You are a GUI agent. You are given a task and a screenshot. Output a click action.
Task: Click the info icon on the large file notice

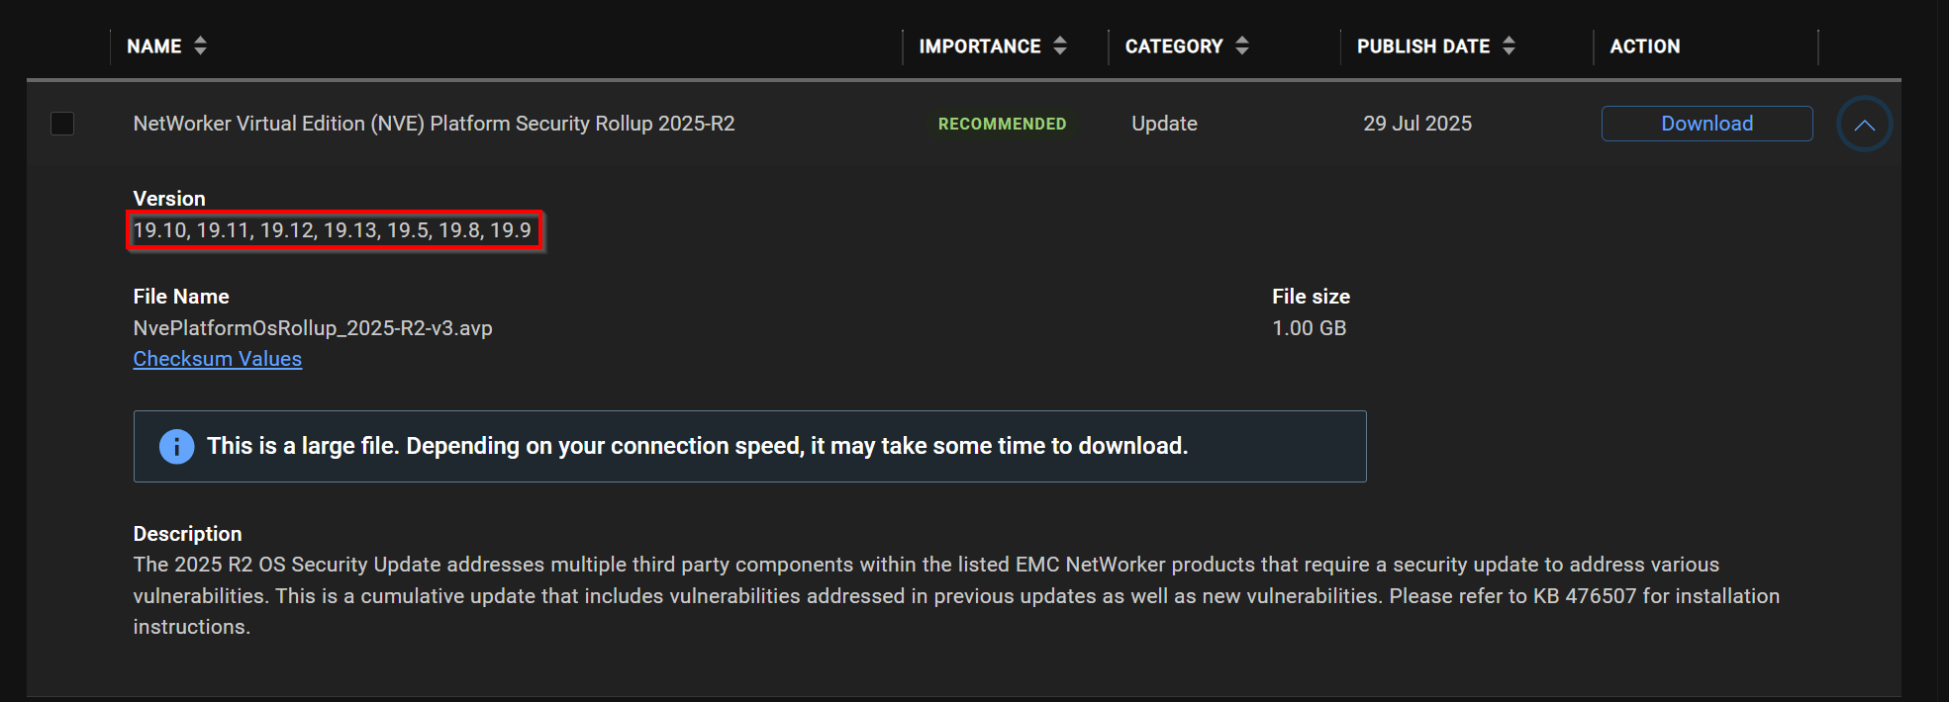click(x=176, y=446)
